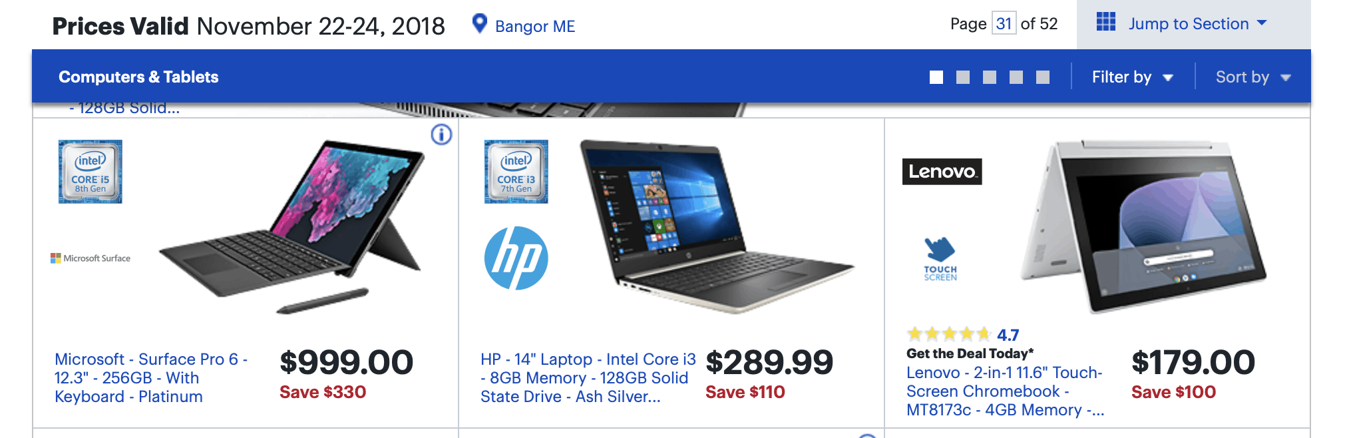
Task: Open the info icon on Surface Pro 6
Action: [x=441, y=134]
